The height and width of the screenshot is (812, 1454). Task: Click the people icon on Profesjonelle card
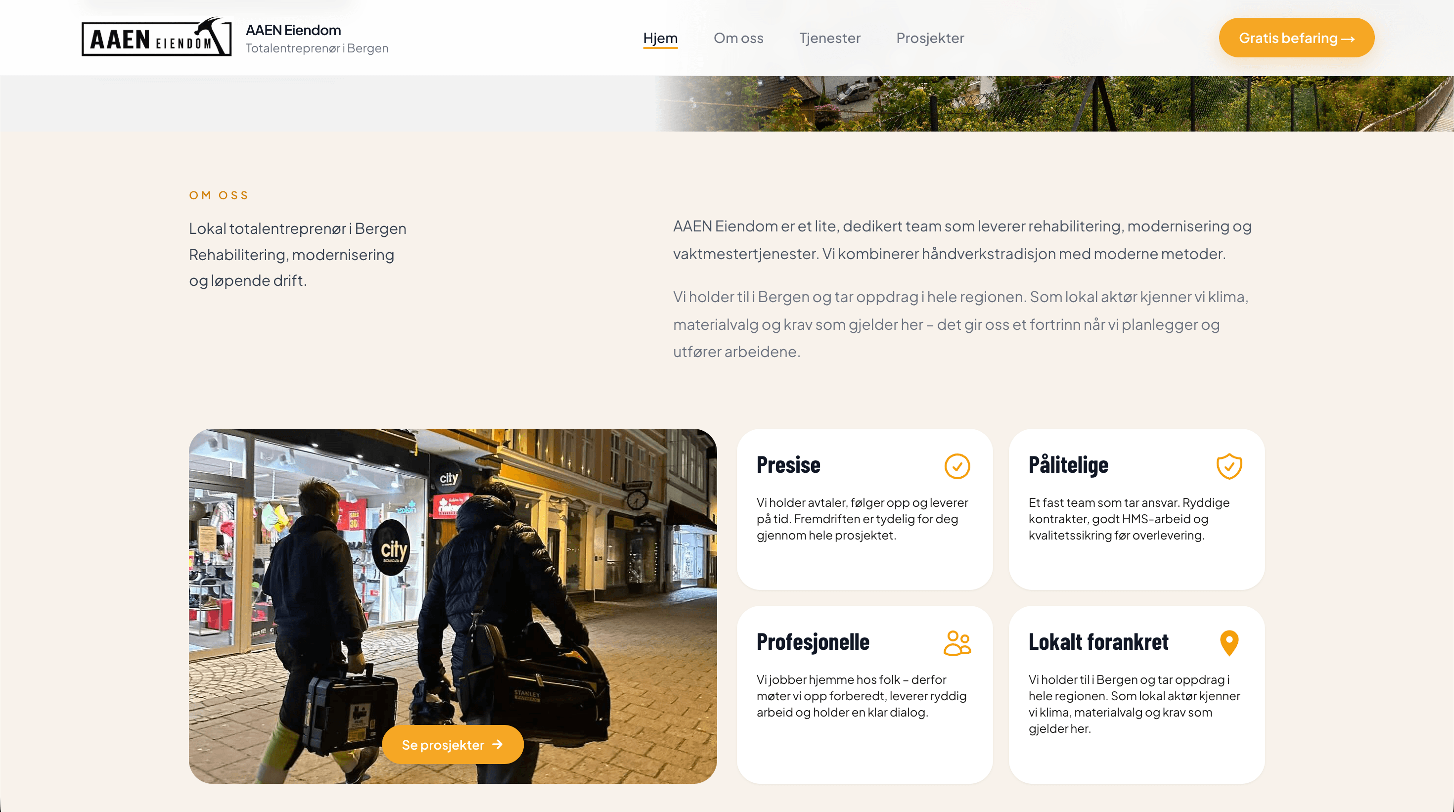[957, 643]
